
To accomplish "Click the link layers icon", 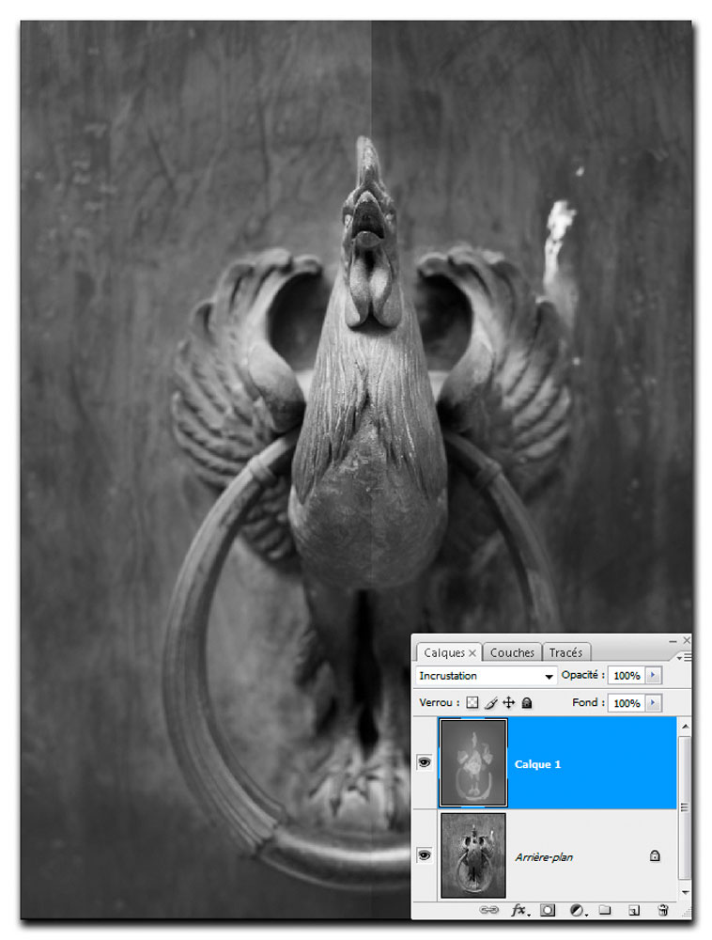I will tap(489, 910).
